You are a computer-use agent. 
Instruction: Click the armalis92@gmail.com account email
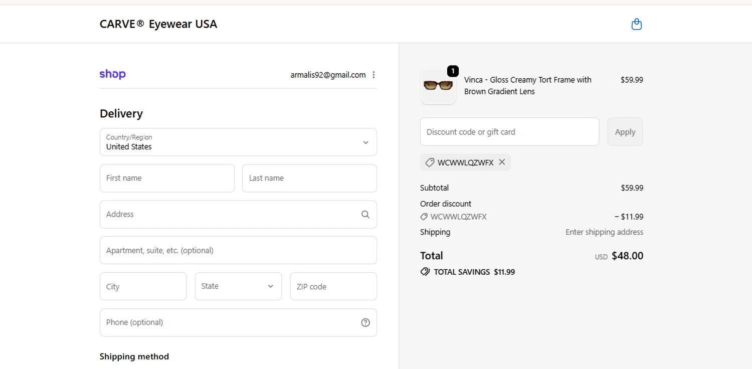328,75
